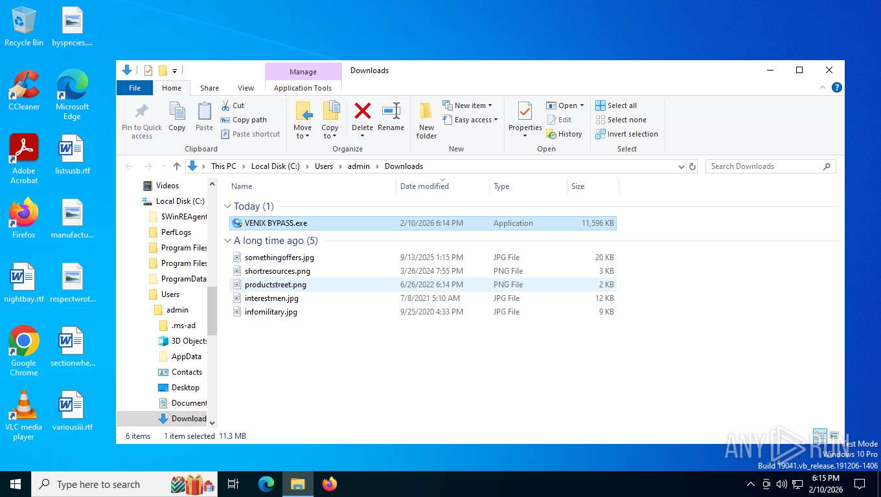881x497 pixels.
Task: Select the Home ribbon tab
Action: pyautogui.click(x=172, y=88)
